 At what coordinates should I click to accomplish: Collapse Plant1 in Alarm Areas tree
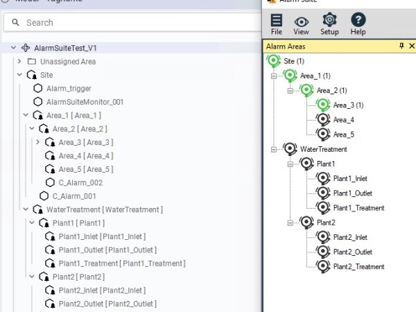click(x=291, y=164)
